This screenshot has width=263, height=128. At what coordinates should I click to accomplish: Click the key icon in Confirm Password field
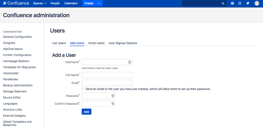pos(113,104)
